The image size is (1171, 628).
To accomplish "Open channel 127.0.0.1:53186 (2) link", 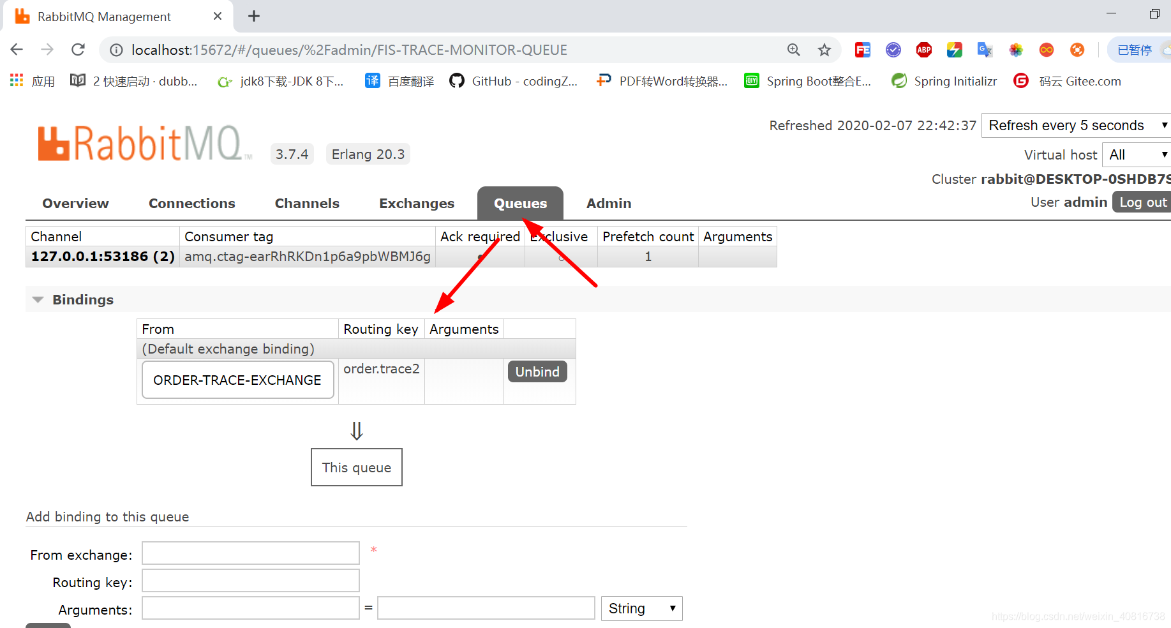I will tap(103, 256).
